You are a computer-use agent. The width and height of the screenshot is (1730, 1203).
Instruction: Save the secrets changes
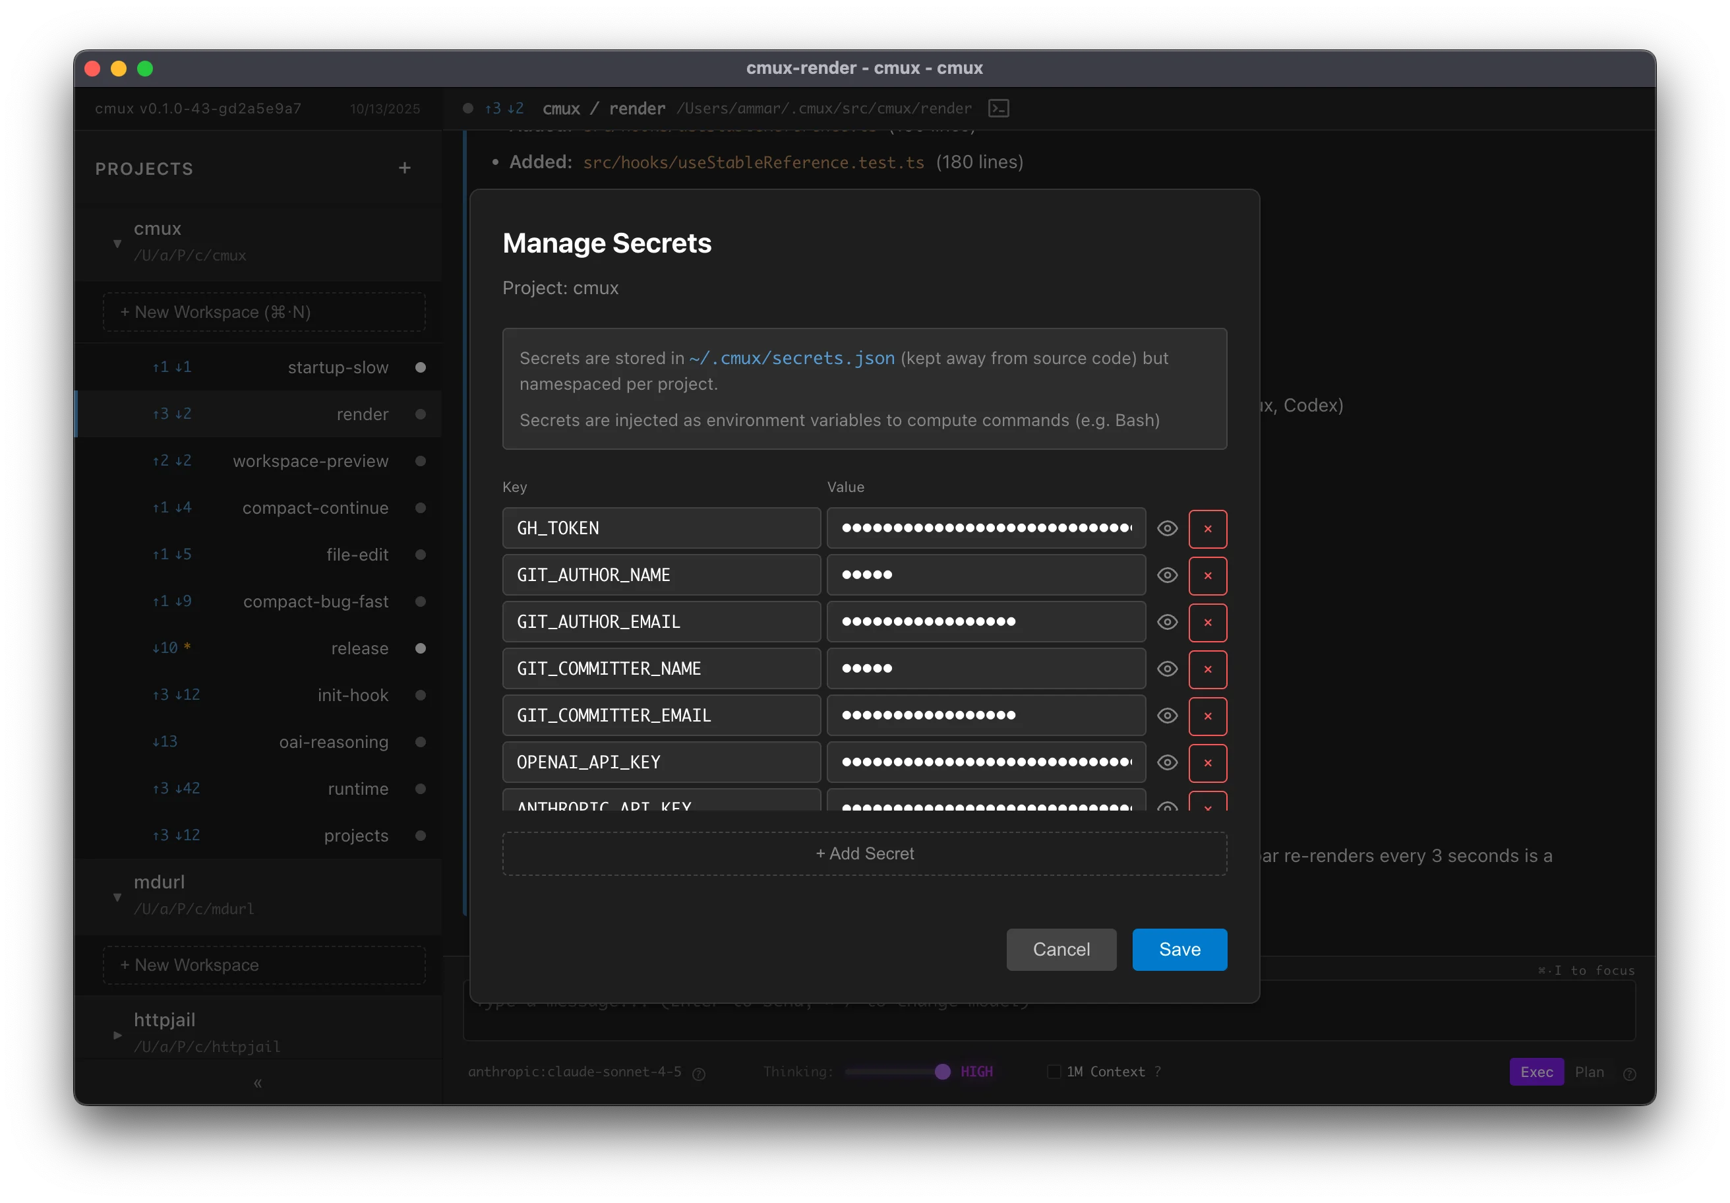(1179, 950)
